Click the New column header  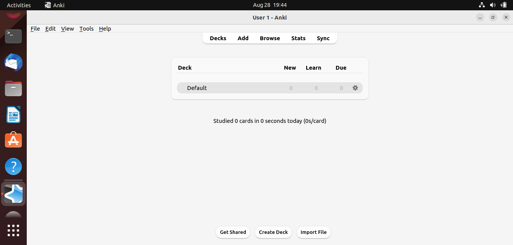coord(290,68)
